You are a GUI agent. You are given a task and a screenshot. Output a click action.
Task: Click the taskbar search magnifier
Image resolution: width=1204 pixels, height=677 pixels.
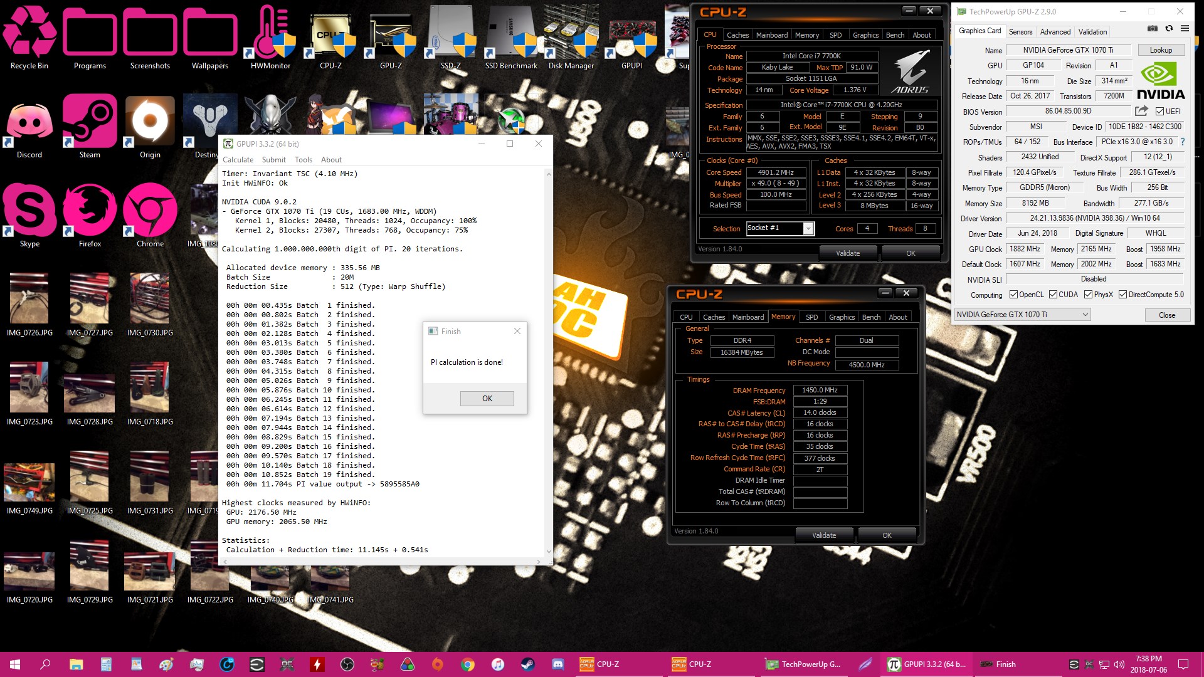click(x=45, y=664)
